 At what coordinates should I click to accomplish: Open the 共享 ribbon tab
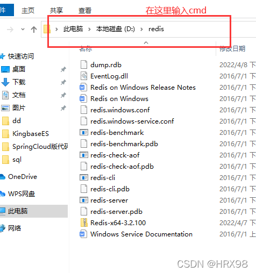coord(56,11)
